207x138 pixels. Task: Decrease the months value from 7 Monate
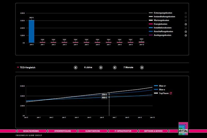(x=115, y=68)
